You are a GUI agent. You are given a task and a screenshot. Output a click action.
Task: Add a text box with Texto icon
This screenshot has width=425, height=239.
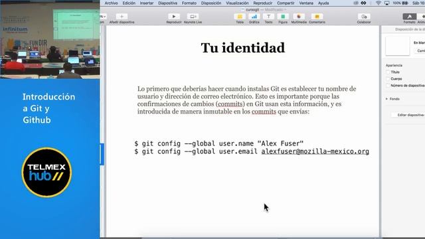coord(268,17)
